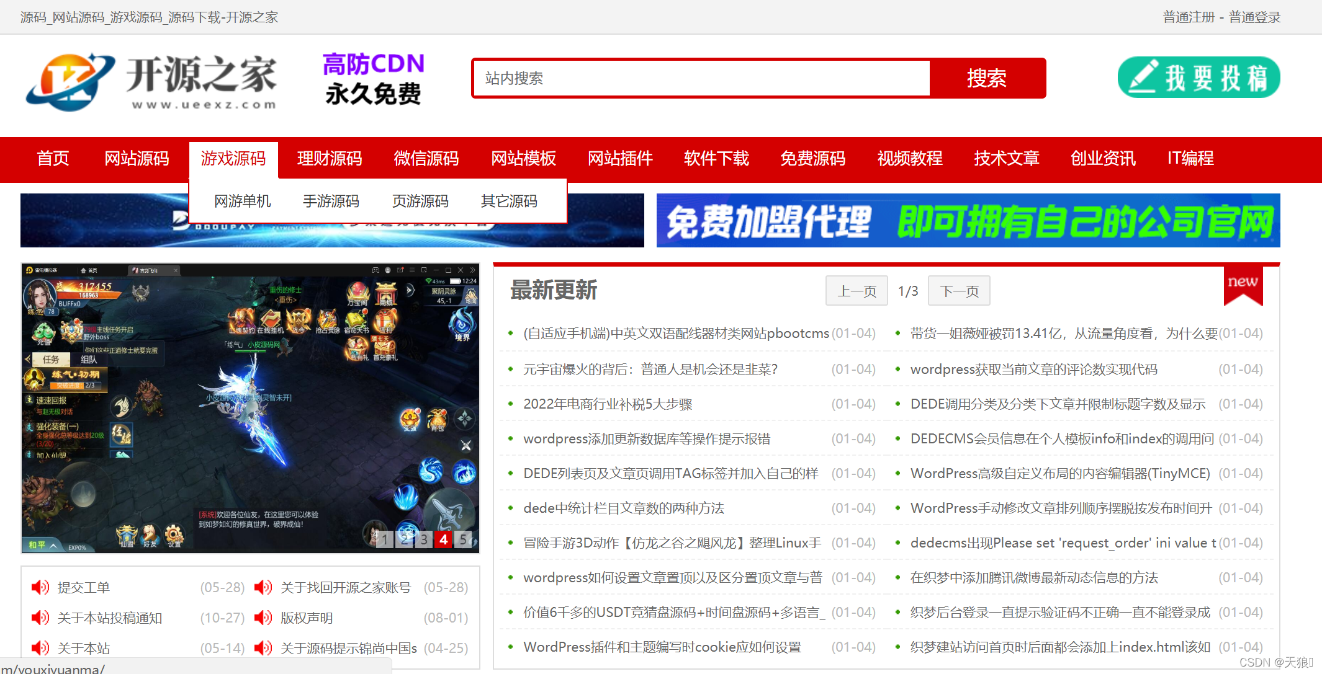Click the 高防CDN 永久免费 badge
This screenshot has height=674, width=1322.
[x=372, y=79]
